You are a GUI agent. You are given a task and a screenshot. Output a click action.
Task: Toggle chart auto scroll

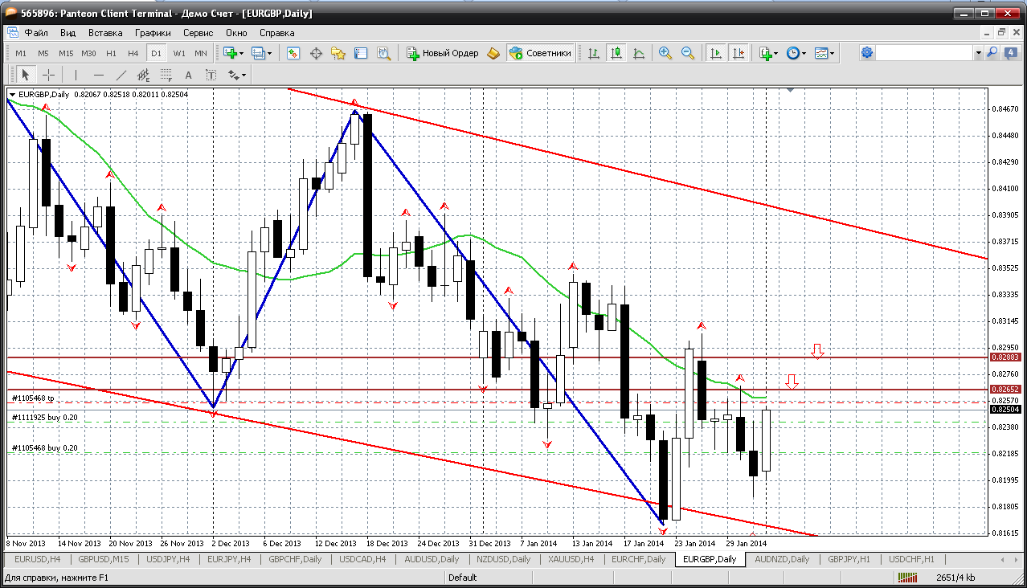[714, 53]
